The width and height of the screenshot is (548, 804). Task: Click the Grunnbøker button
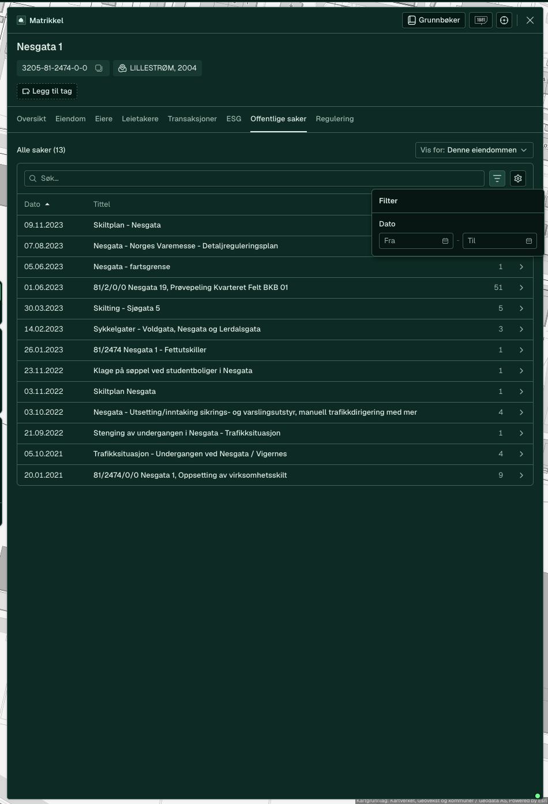(434, 20)
